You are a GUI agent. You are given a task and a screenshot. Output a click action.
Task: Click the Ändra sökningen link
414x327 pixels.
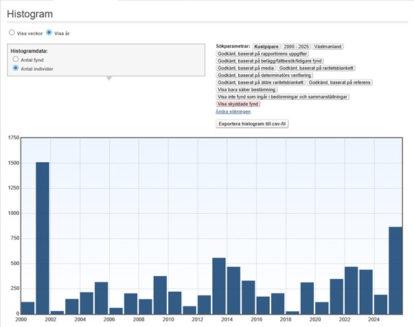233,111
